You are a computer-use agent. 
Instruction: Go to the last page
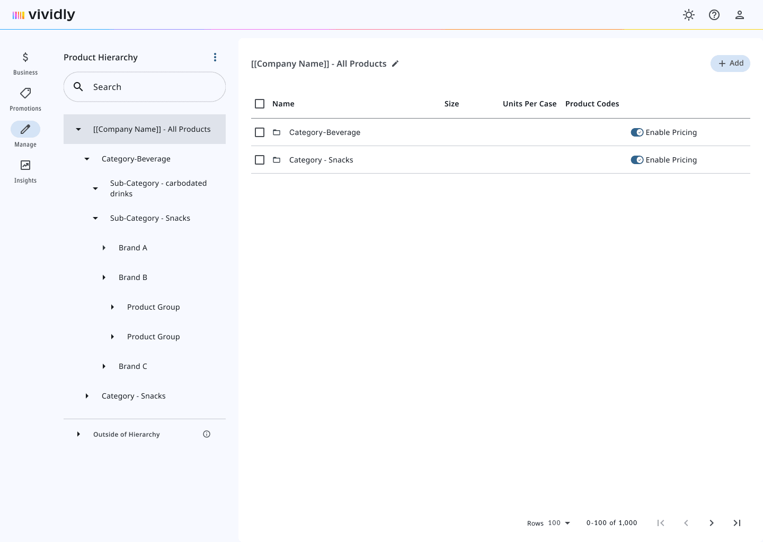click(x=737, y=523)
